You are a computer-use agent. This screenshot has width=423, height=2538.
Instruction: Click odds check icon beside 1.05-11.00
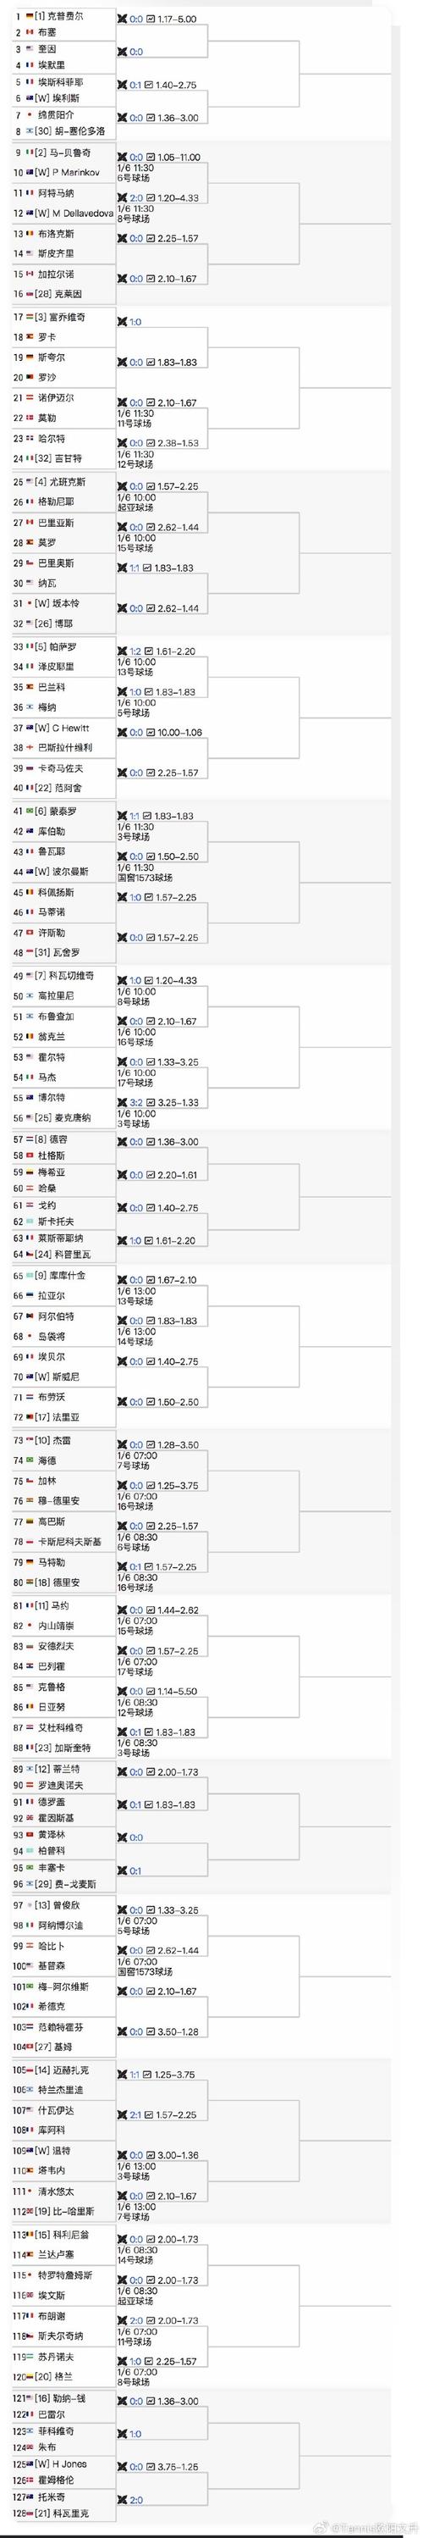tap(151, 158)
